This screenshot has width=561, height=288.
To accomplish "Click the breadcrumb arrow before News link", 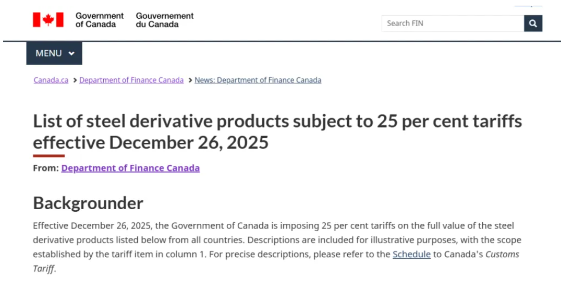I will [190, 80].
